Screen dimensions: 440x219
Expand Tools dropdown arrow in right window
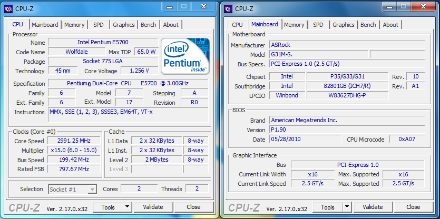tap(347, 207)
